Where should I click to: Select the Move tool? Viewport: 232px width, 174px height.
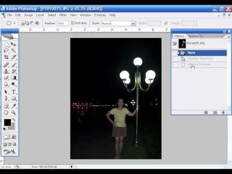click(14, 44)
